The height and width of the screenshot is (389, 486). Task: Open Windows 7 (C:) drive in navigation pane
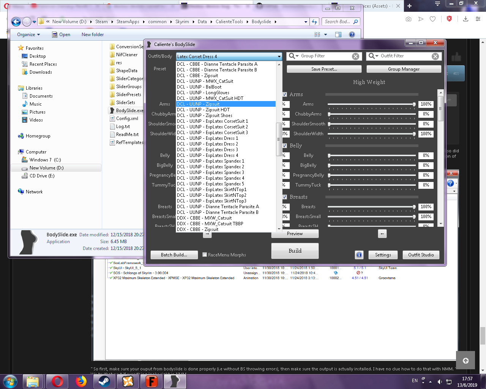(x=45, y=160)
